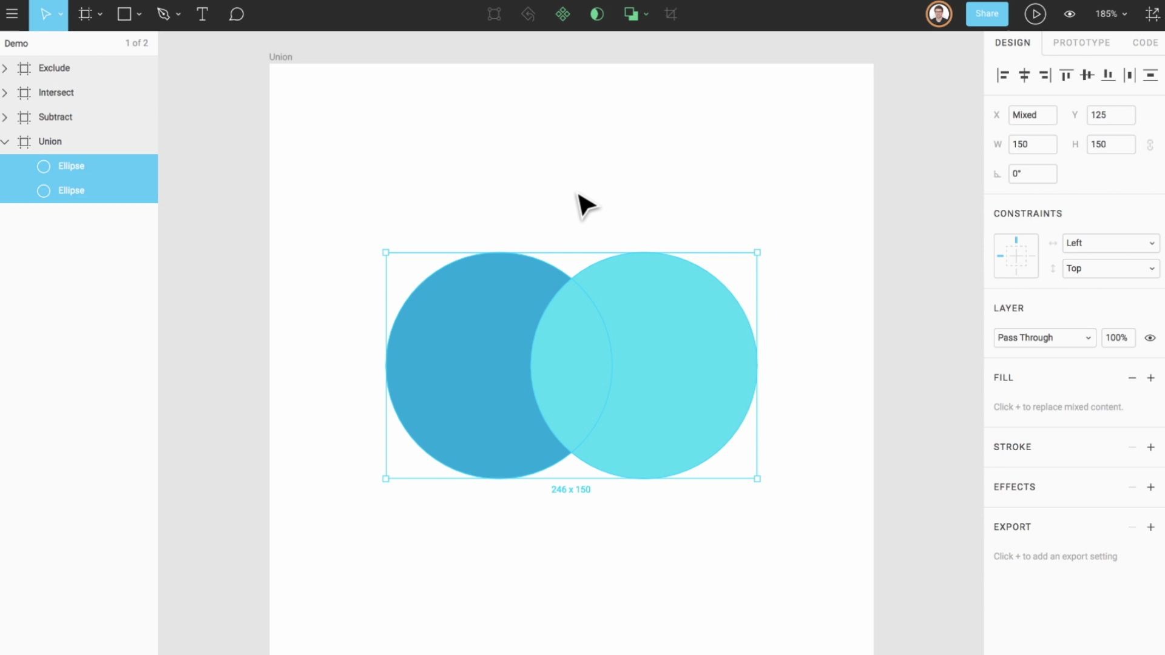This screenshot has height=655, width=1165.
Task: Select the Text tool
Action: pos(203,14)
